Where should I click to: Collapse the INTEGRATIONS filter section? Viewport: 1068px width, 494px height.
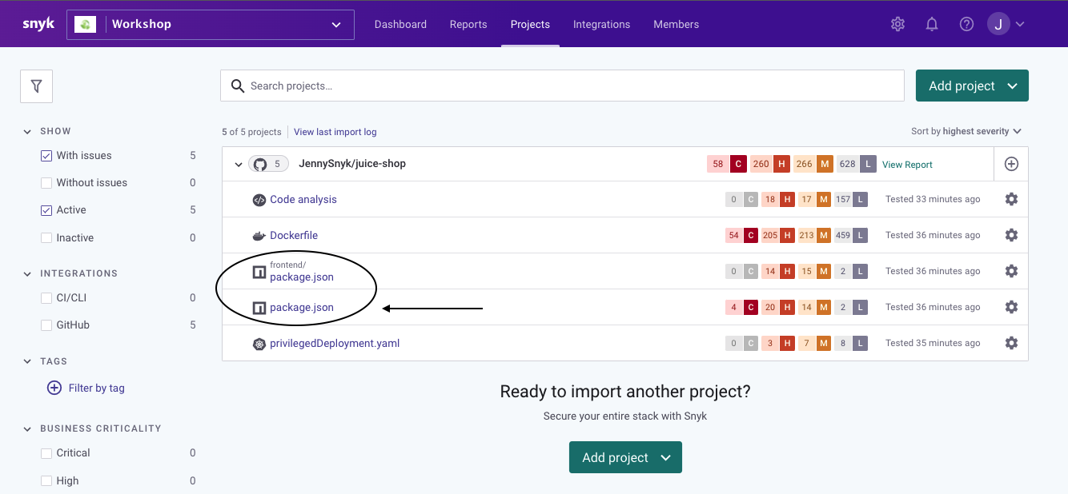point(28,273)
